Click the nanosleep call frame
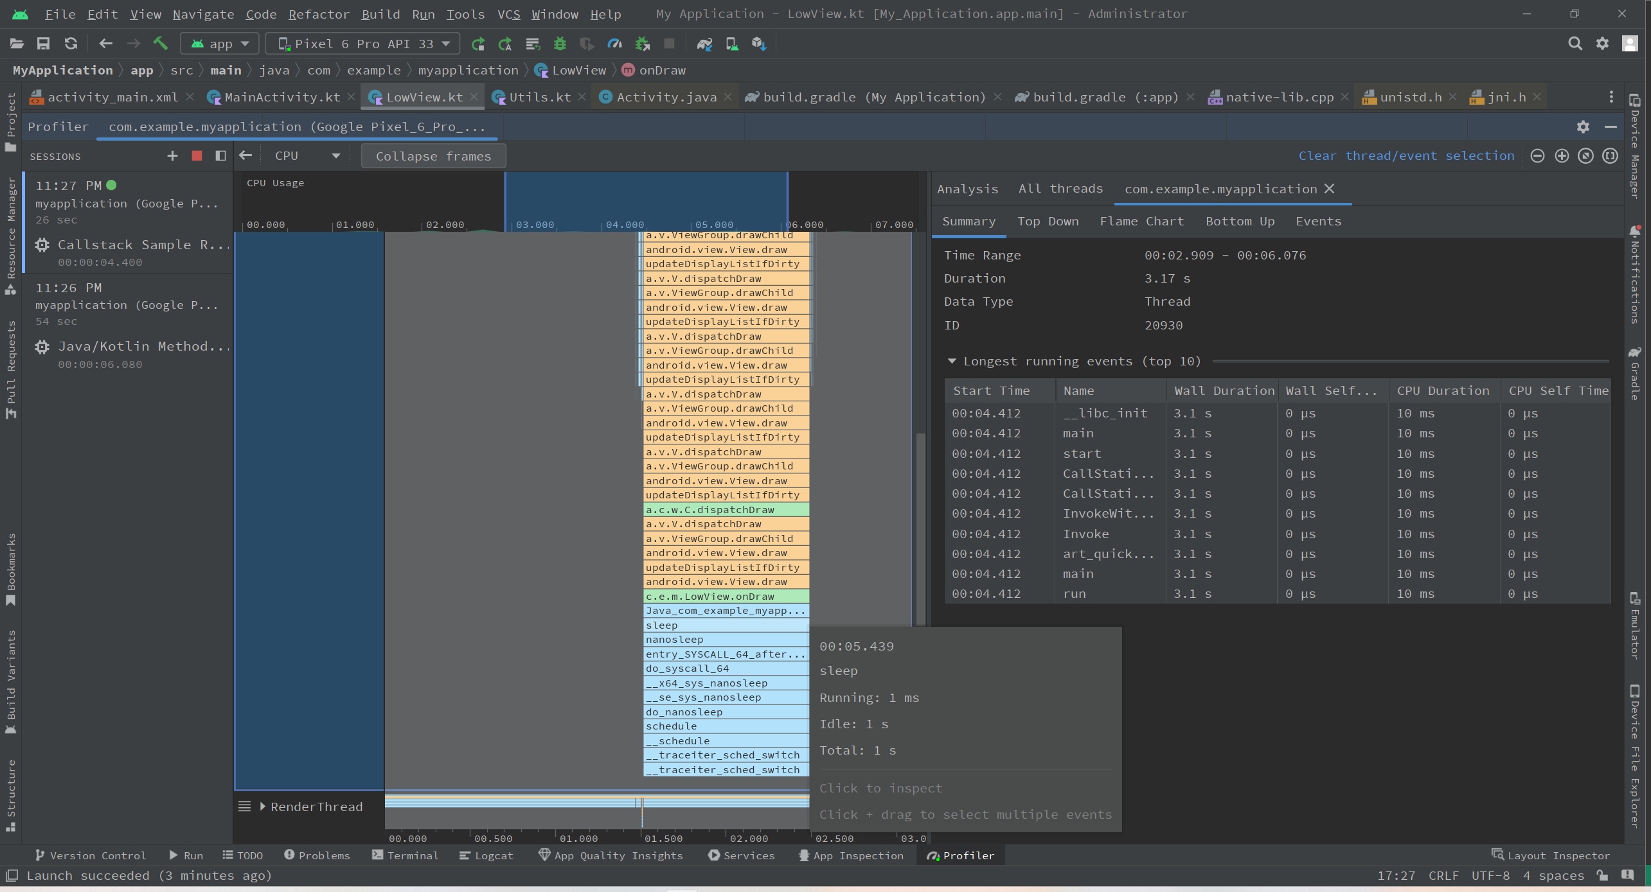 tap(726, 640)
